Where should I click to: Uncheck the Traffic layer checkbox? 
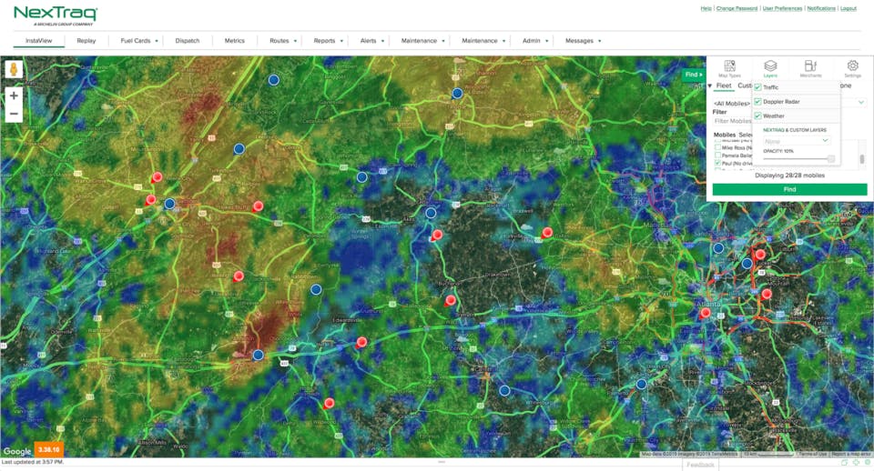[x=758, y=87]
